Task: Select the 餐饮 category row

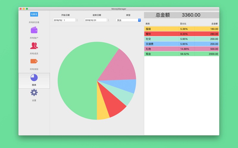Action: (x=181, y=34)
